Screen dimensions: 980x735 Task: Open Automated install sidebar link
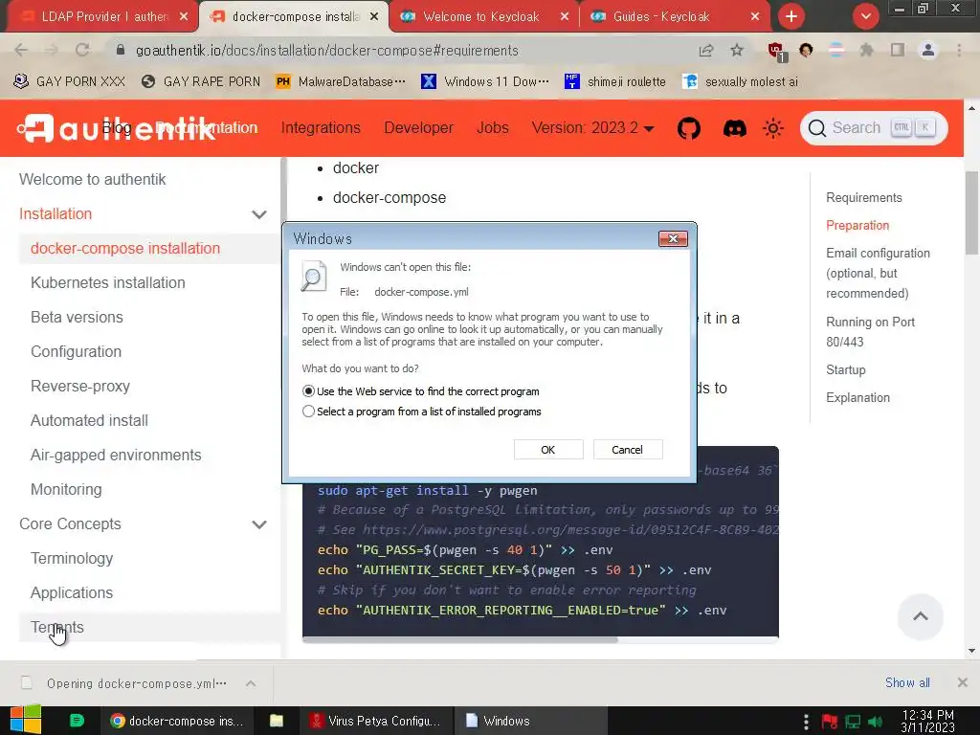pos(89,421)
